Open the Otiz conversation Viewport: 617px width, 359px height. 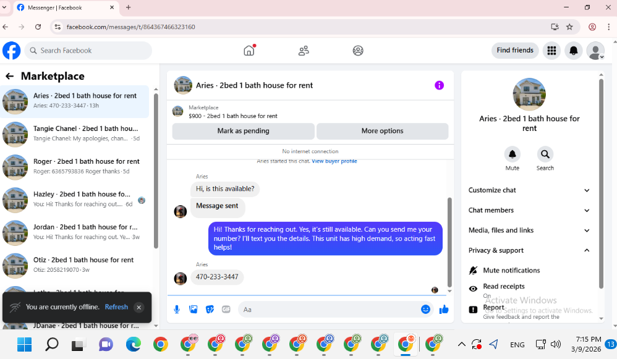click(x=75, y=266)
